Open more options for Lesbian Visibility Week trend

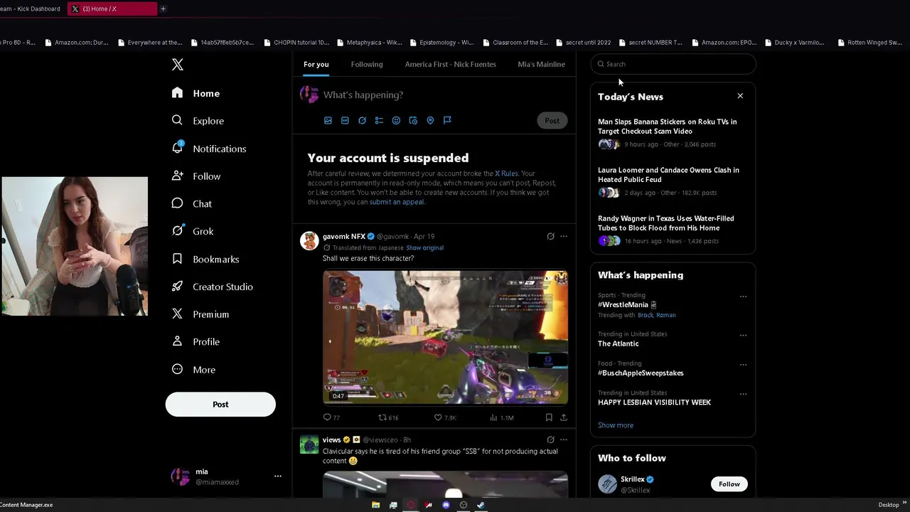pyautogui.click(x=743, y=394)
